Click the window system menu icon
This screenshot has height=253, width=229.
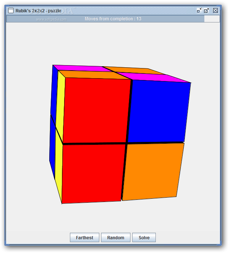11,10
